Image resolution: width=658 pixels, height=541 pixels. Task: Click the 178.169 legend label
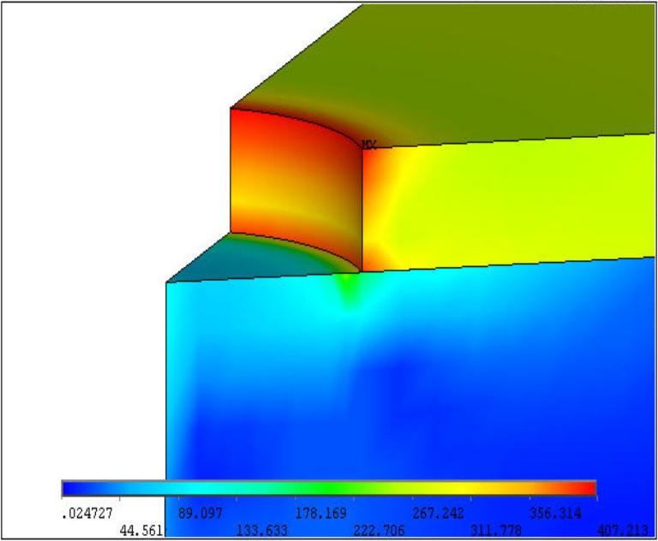tap(320, 514)
